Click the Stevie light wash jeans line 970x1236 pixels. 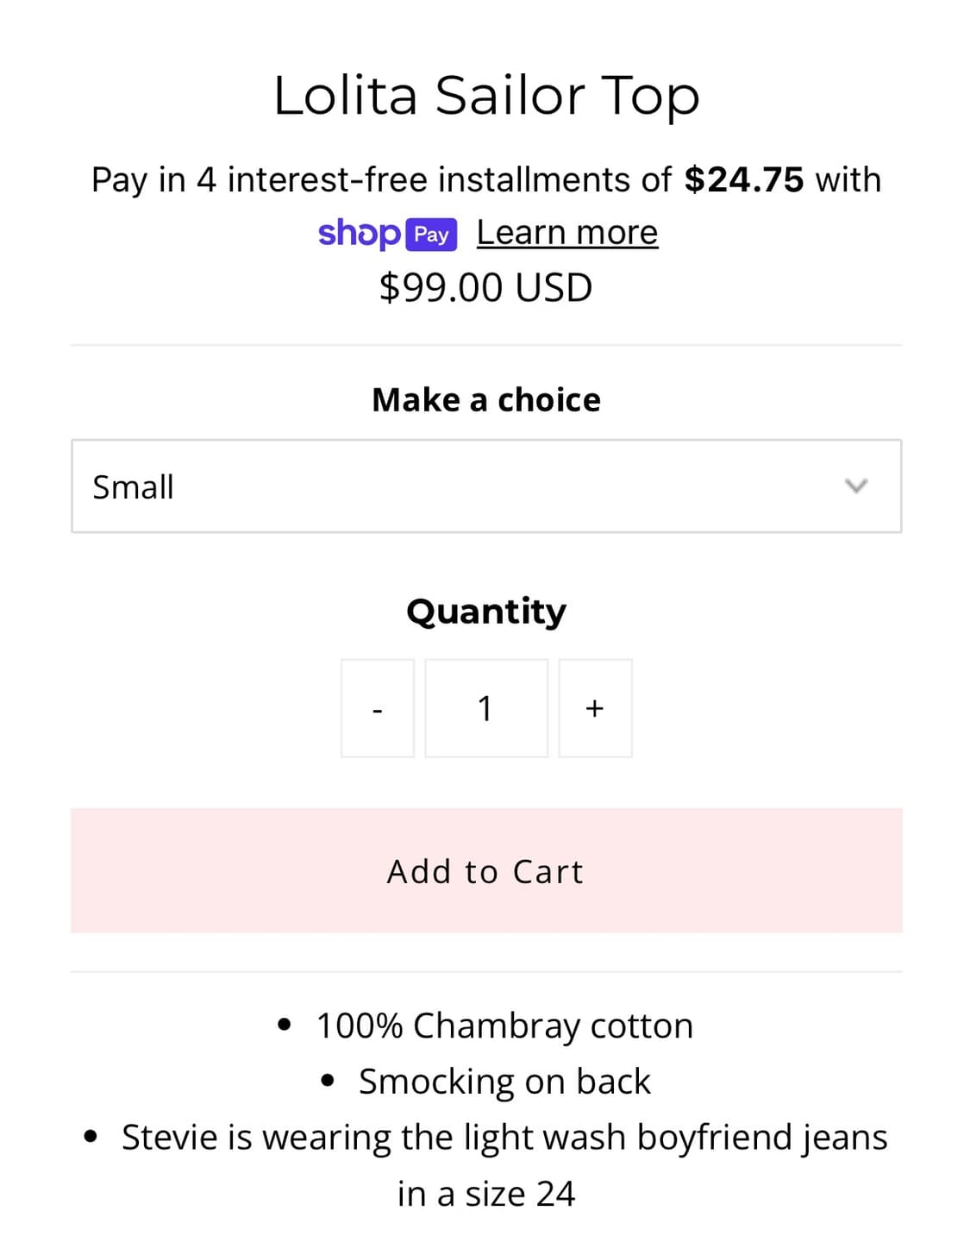(504, 1138)
